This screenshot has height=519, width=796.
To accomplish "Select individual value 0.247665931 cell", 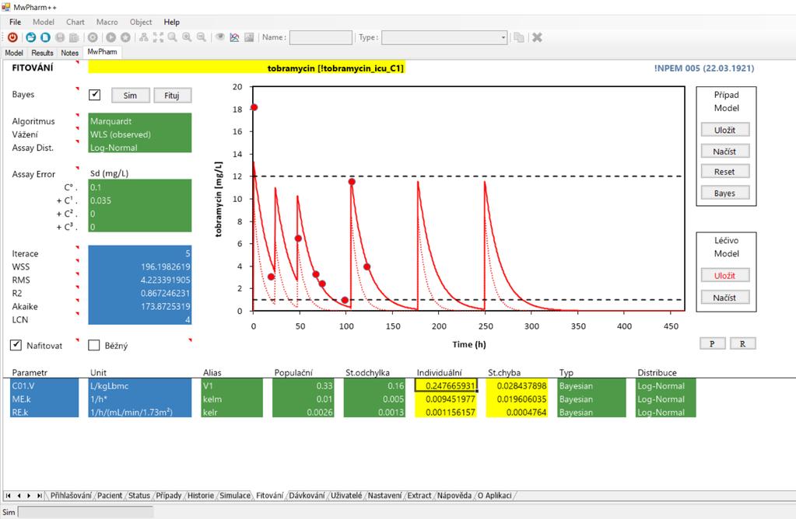I will (x=446, y=385).
